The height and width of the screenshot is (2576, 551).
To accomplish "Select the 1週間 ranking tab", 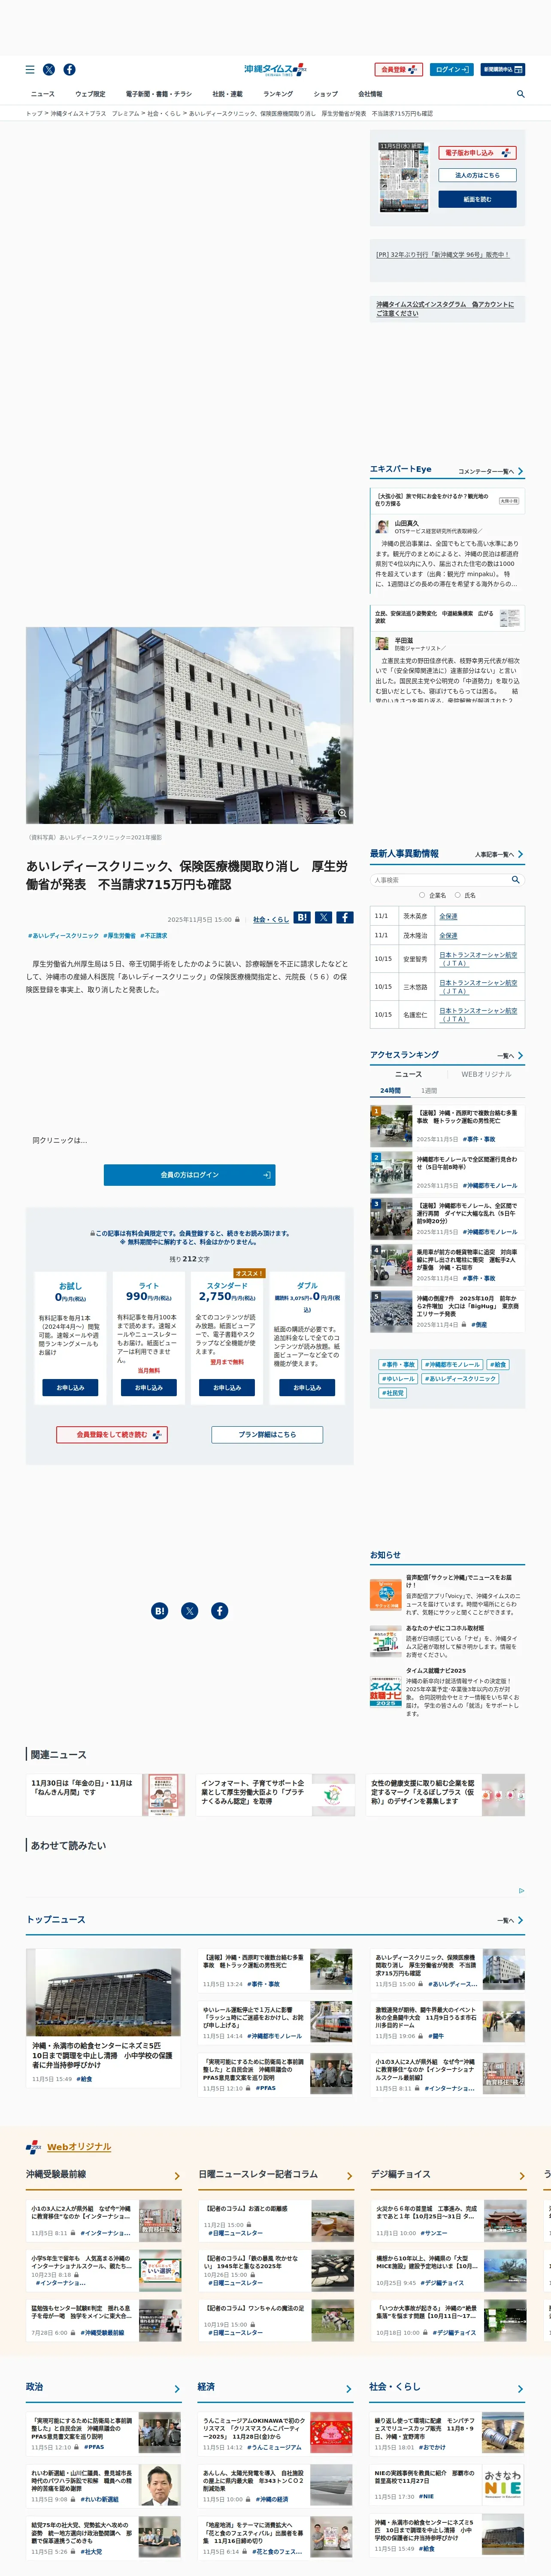I will pos(429,1091).
